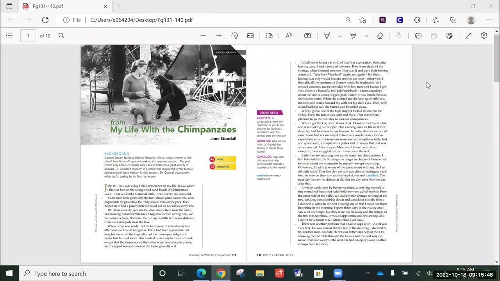
Task: Expand Draw pen options dropdown
Action: point(340,36)
